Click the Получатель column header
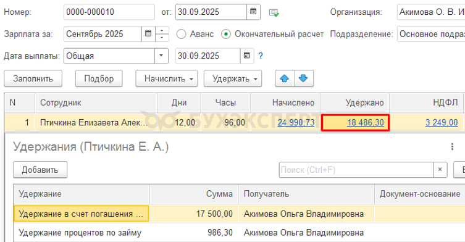The height and width of the screenshot is (242, 465). [x=306, y=194]
